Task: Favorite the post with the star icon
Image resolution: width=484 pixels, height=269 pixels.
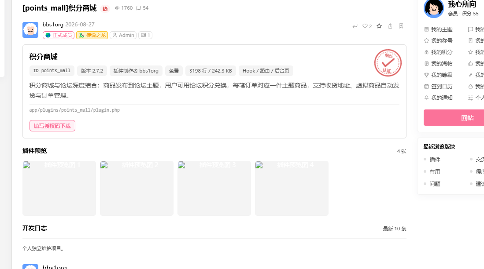Action: [379, 26]
